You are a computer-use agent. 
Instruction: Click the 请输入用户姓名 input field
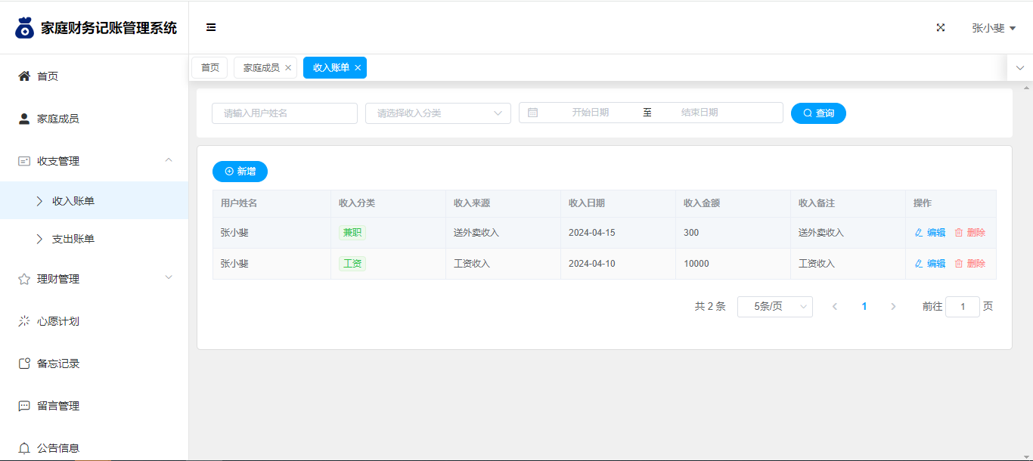coord(284,113)
